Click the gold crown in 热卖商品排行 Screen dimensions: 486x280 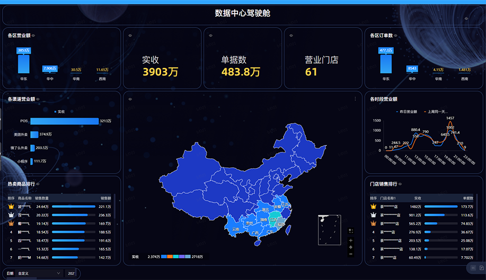point(11,206)
